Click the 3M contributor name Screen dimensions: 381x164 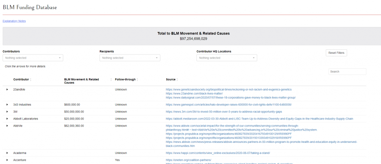coord(15,112)
